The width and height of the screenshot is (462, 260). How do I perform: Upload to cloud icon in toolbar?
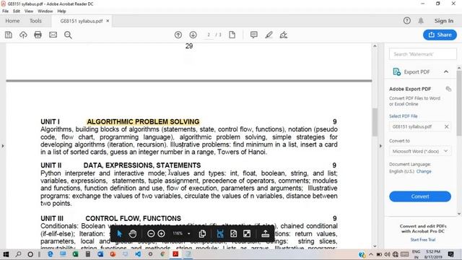click(23, 35)
